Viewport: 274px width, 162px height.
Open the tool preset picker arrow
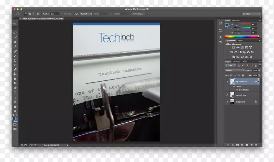tap(21, 14)
